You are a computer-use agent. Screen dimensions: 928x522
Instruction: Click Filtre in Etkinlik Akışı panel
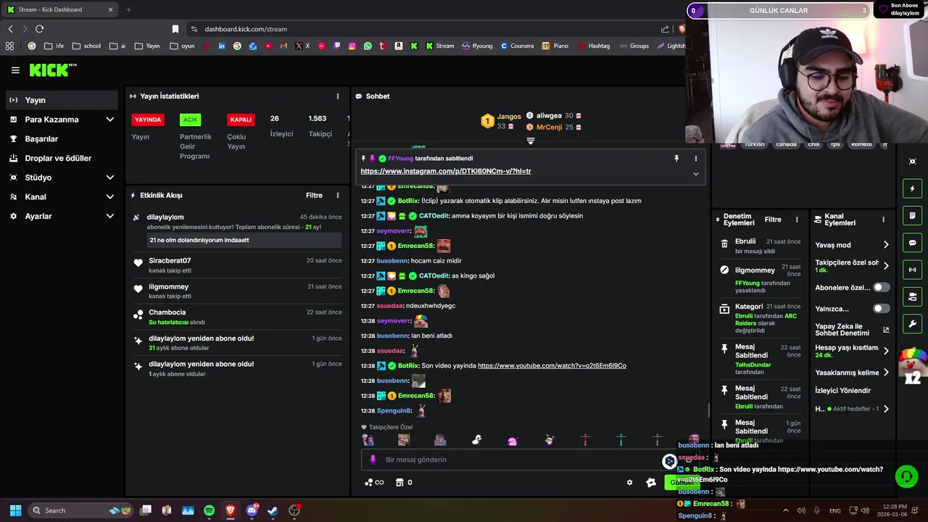tap(314, 195)
